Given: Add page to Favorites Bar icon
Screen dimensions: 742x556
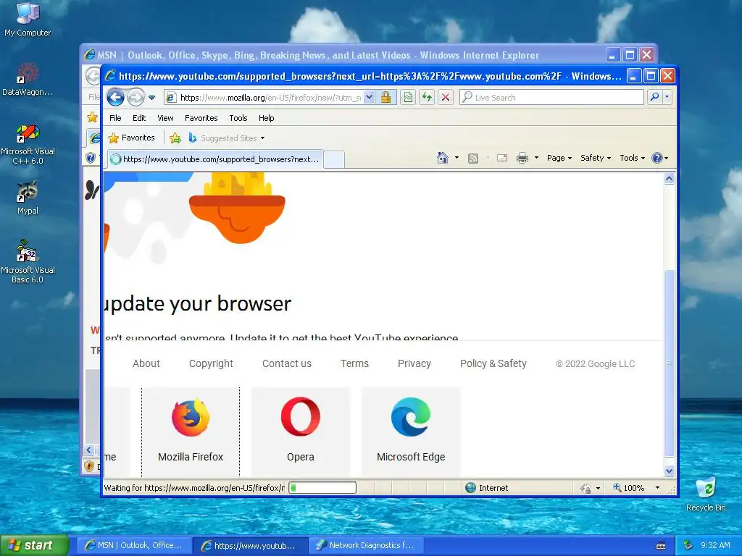Looking at the screenshot, I should (175, 138).
